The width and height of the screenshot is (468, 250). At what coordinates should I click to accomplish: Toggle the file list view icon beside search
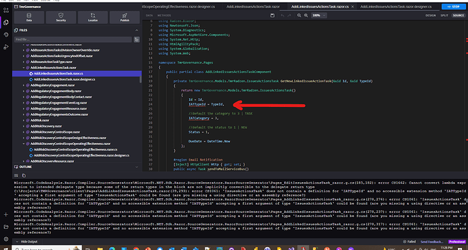pyautogui.click(x=137, y=39)
